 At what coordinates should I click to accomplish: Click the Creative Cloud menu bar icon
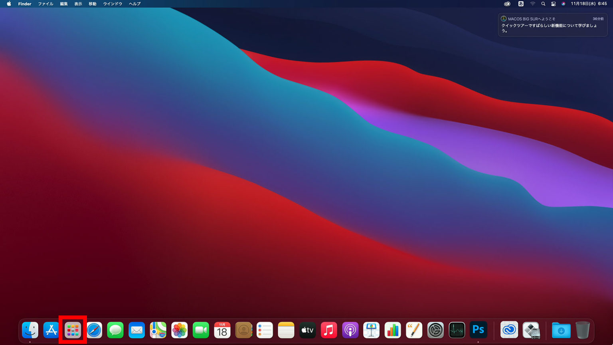pos(507,4)
